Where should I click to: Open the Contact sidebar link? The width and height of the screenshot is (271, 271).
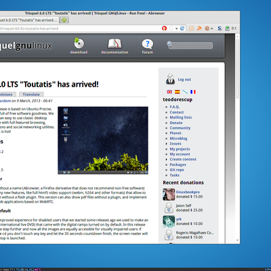(177, 112)
